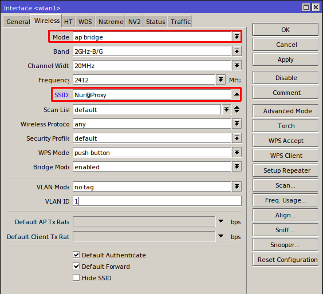Image resolution: width=323 pixels, height=294 pixels.
Task: Expand Default AP Tx Rate field arrow
Action: (x=220, y=221)
